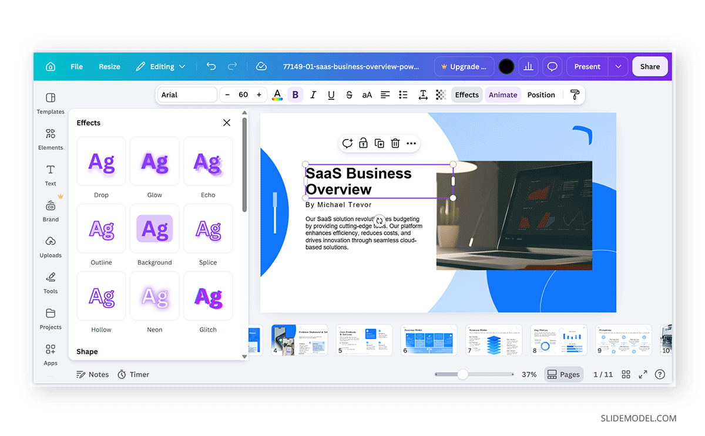The image size is (705, 436).
Task: Click the Present button
Action: 587,66
